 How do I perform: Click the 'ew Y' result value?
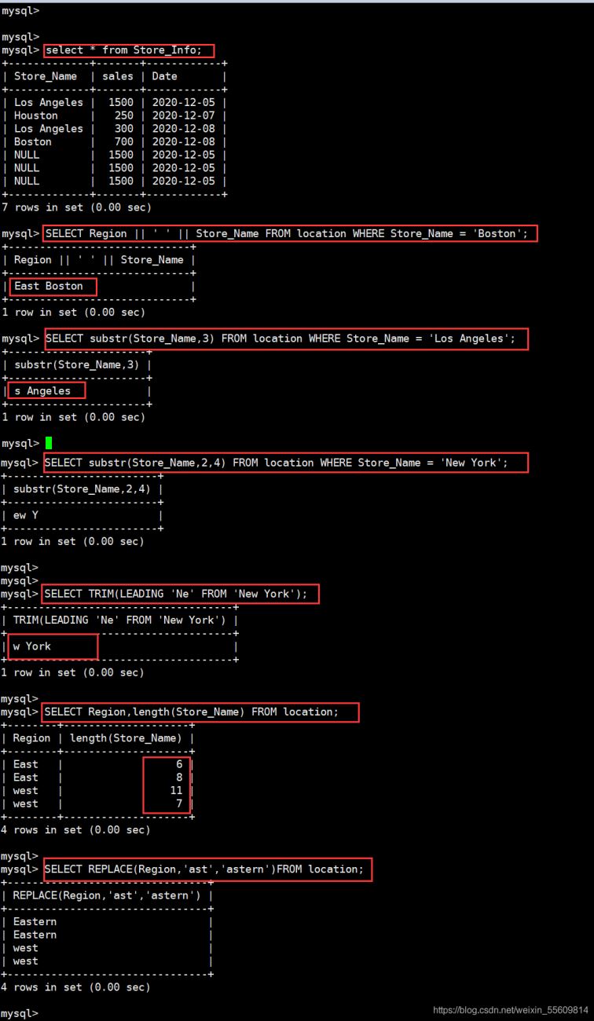tap(26, 515)
